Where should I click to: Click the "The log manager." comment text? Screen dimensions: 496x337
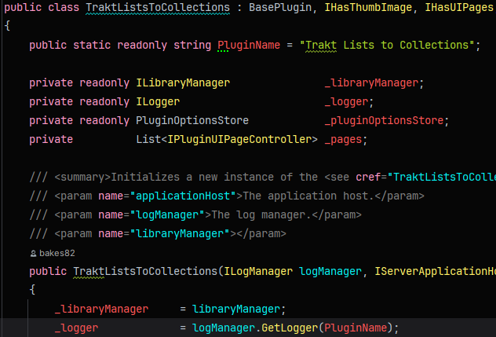261,214
